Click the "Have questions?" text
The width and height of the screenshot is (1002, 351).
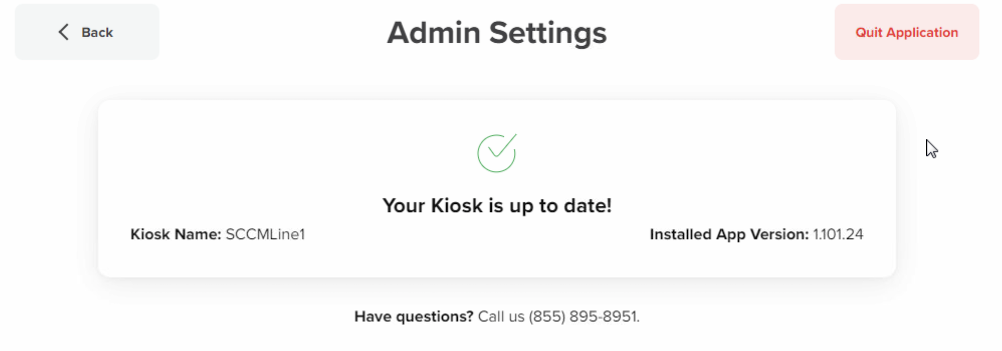coord(413,317)
